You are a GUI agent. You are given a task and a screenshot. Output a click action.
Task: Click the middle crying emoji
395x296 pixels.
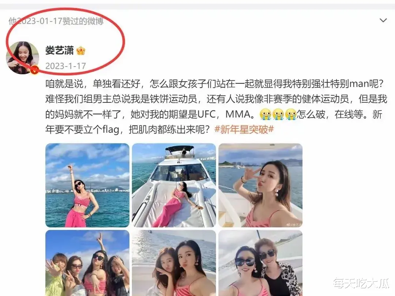tap(278, 115)
